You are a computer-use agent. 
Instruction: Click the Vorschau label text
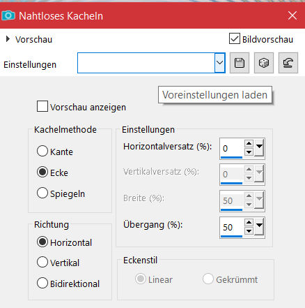tap(34, 40)
